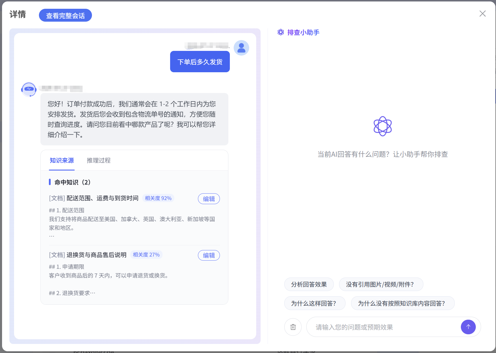
Task: Click the 下单后多久发货 user message bubble
Action: [200, 62]
